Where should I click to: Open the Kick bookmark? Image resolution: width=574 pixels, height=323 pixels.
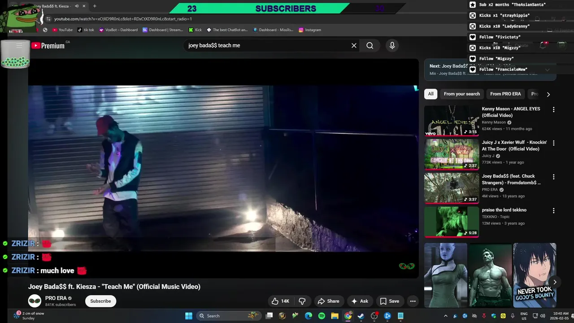[x=195, y=30]
